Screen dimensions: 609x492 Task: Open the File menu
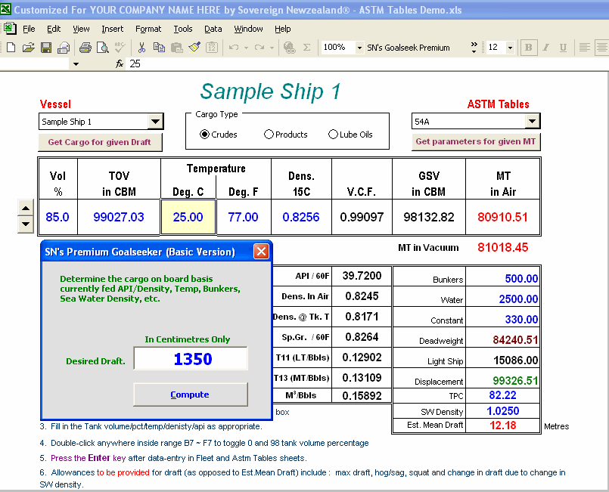pyautogui.click(x=29, y=29)
